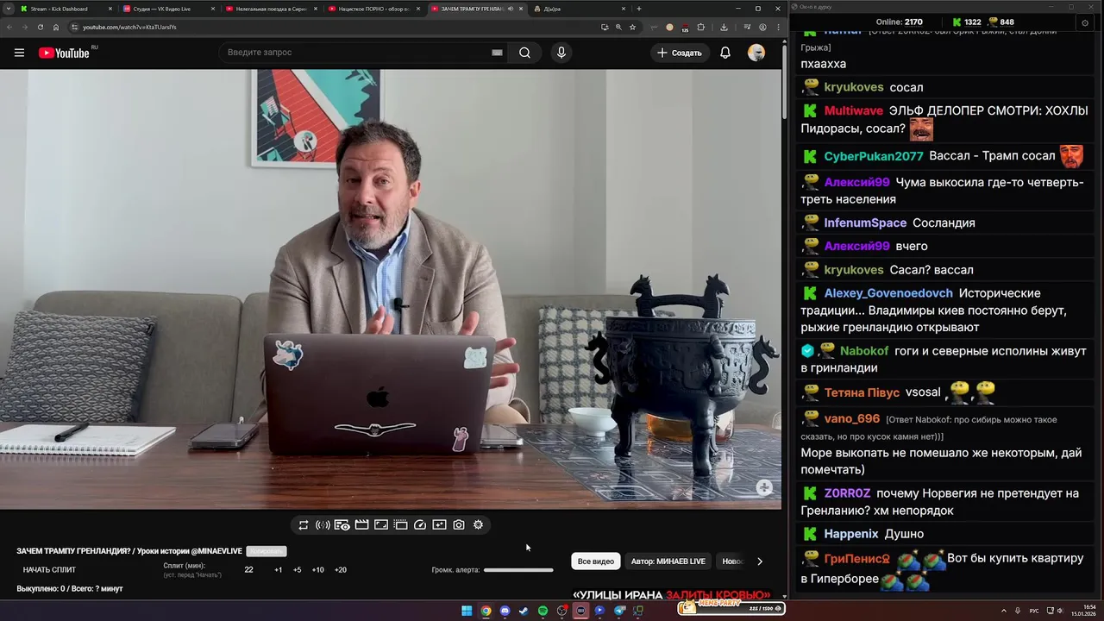Go to YouTube home via logo
This screenshot has height=621, width=1104.
click(x=64, y=53)
